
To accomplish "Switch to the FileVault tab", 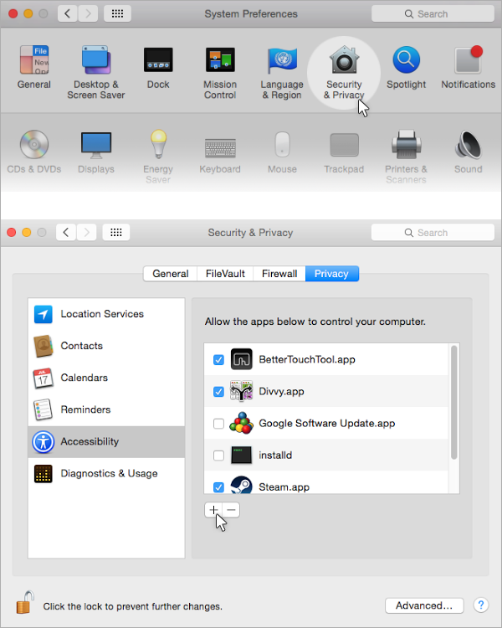I will [225, 274].
